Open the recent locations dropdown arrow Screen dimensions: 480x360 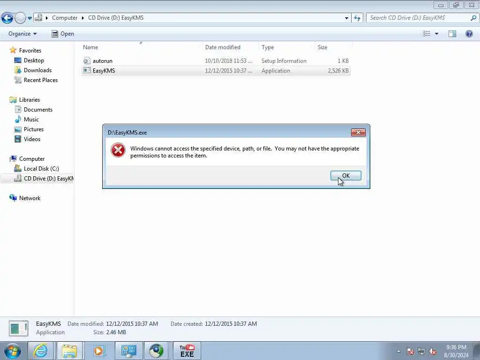pyautogui.click(x=30, y=18)
